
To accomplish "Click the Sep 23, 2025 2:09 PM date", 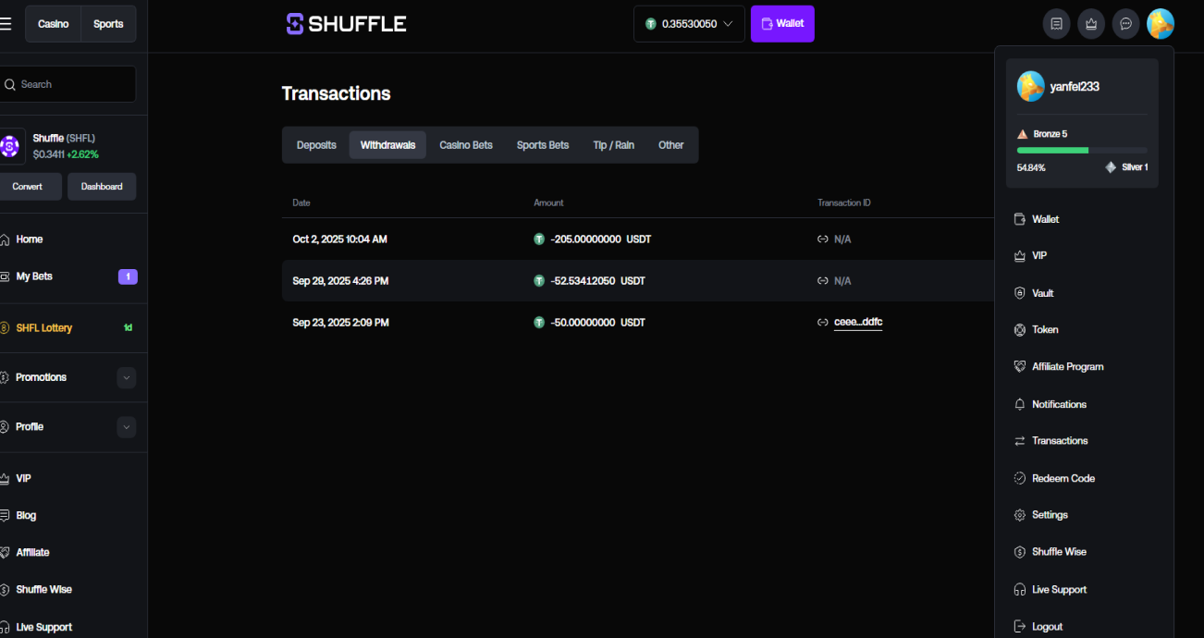I will (340, 323).
